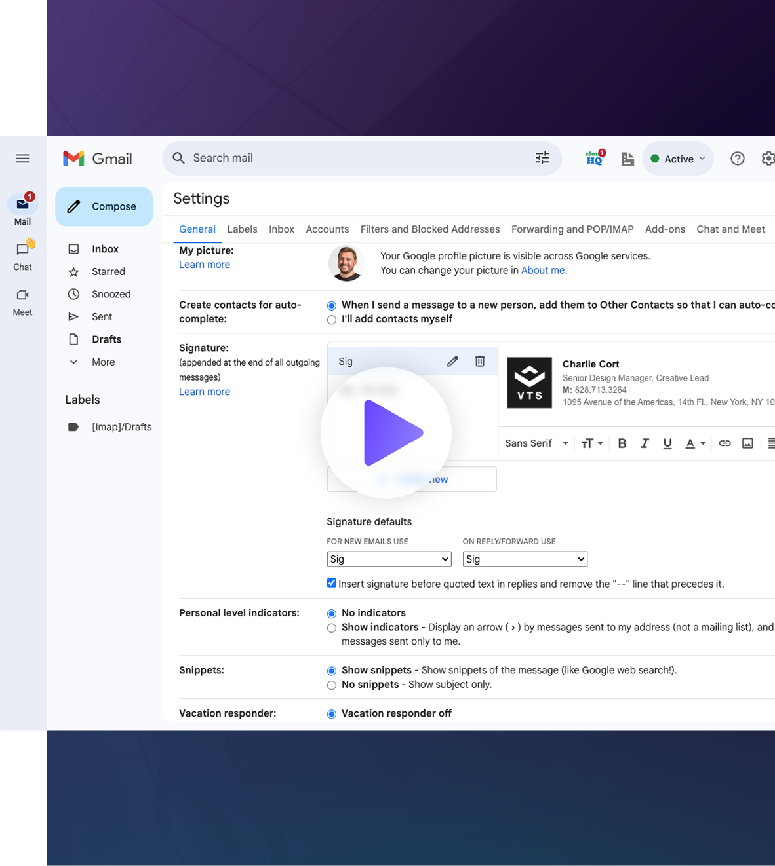Click Learn more under Signature
Screen dimensions: 775x866
[x=205, y=392]
